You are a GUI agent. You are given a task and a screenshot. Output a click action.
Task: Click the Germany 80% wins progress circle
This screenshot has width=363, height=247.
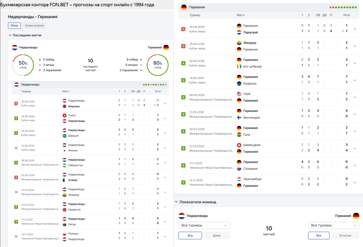pyautogui.click(x=158, y=65)
